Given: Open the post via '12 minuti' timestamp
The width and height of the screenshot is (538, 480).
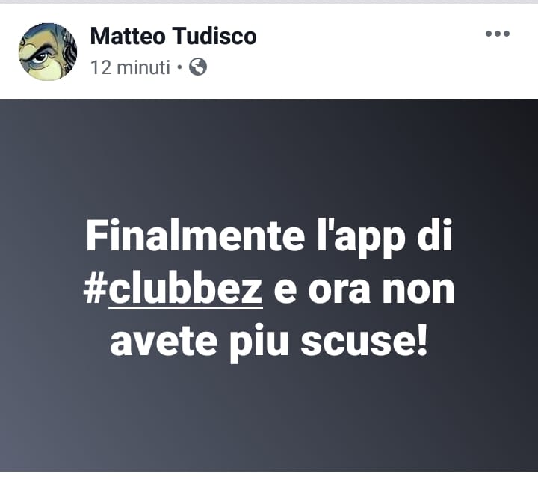Looking at the screenshot, I should click(130, 67).
